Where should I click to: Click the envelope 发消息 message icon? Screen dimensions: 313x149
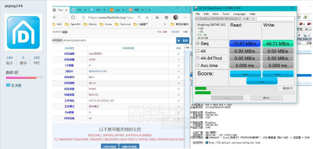pyautogui.click(x=8, y=85)
